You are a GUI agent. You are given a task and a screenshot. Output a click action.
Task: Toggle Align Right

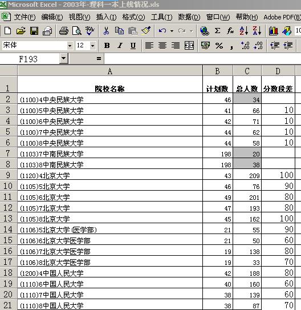coord(176,46)
